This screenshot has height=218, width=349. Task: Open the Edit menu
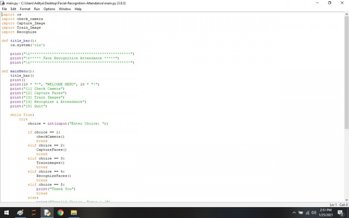(14, 9)
